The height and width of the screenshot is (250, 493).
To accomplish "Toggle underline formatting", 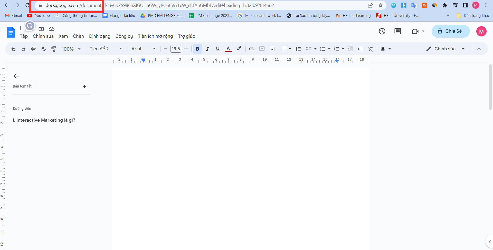I will [x=218, y=49].
